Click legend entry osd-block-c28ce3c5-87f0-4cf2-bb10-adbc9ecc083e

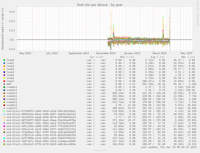coord(41,144)
